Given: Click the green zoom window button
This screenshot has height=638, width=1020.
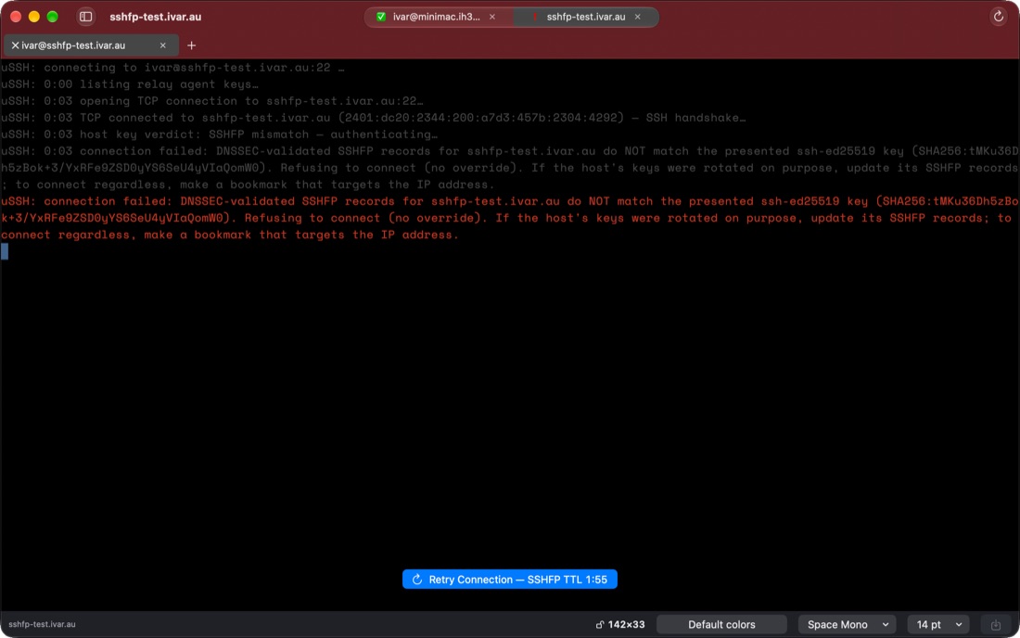Looking at the screenshot, I should tap(53, 17).
